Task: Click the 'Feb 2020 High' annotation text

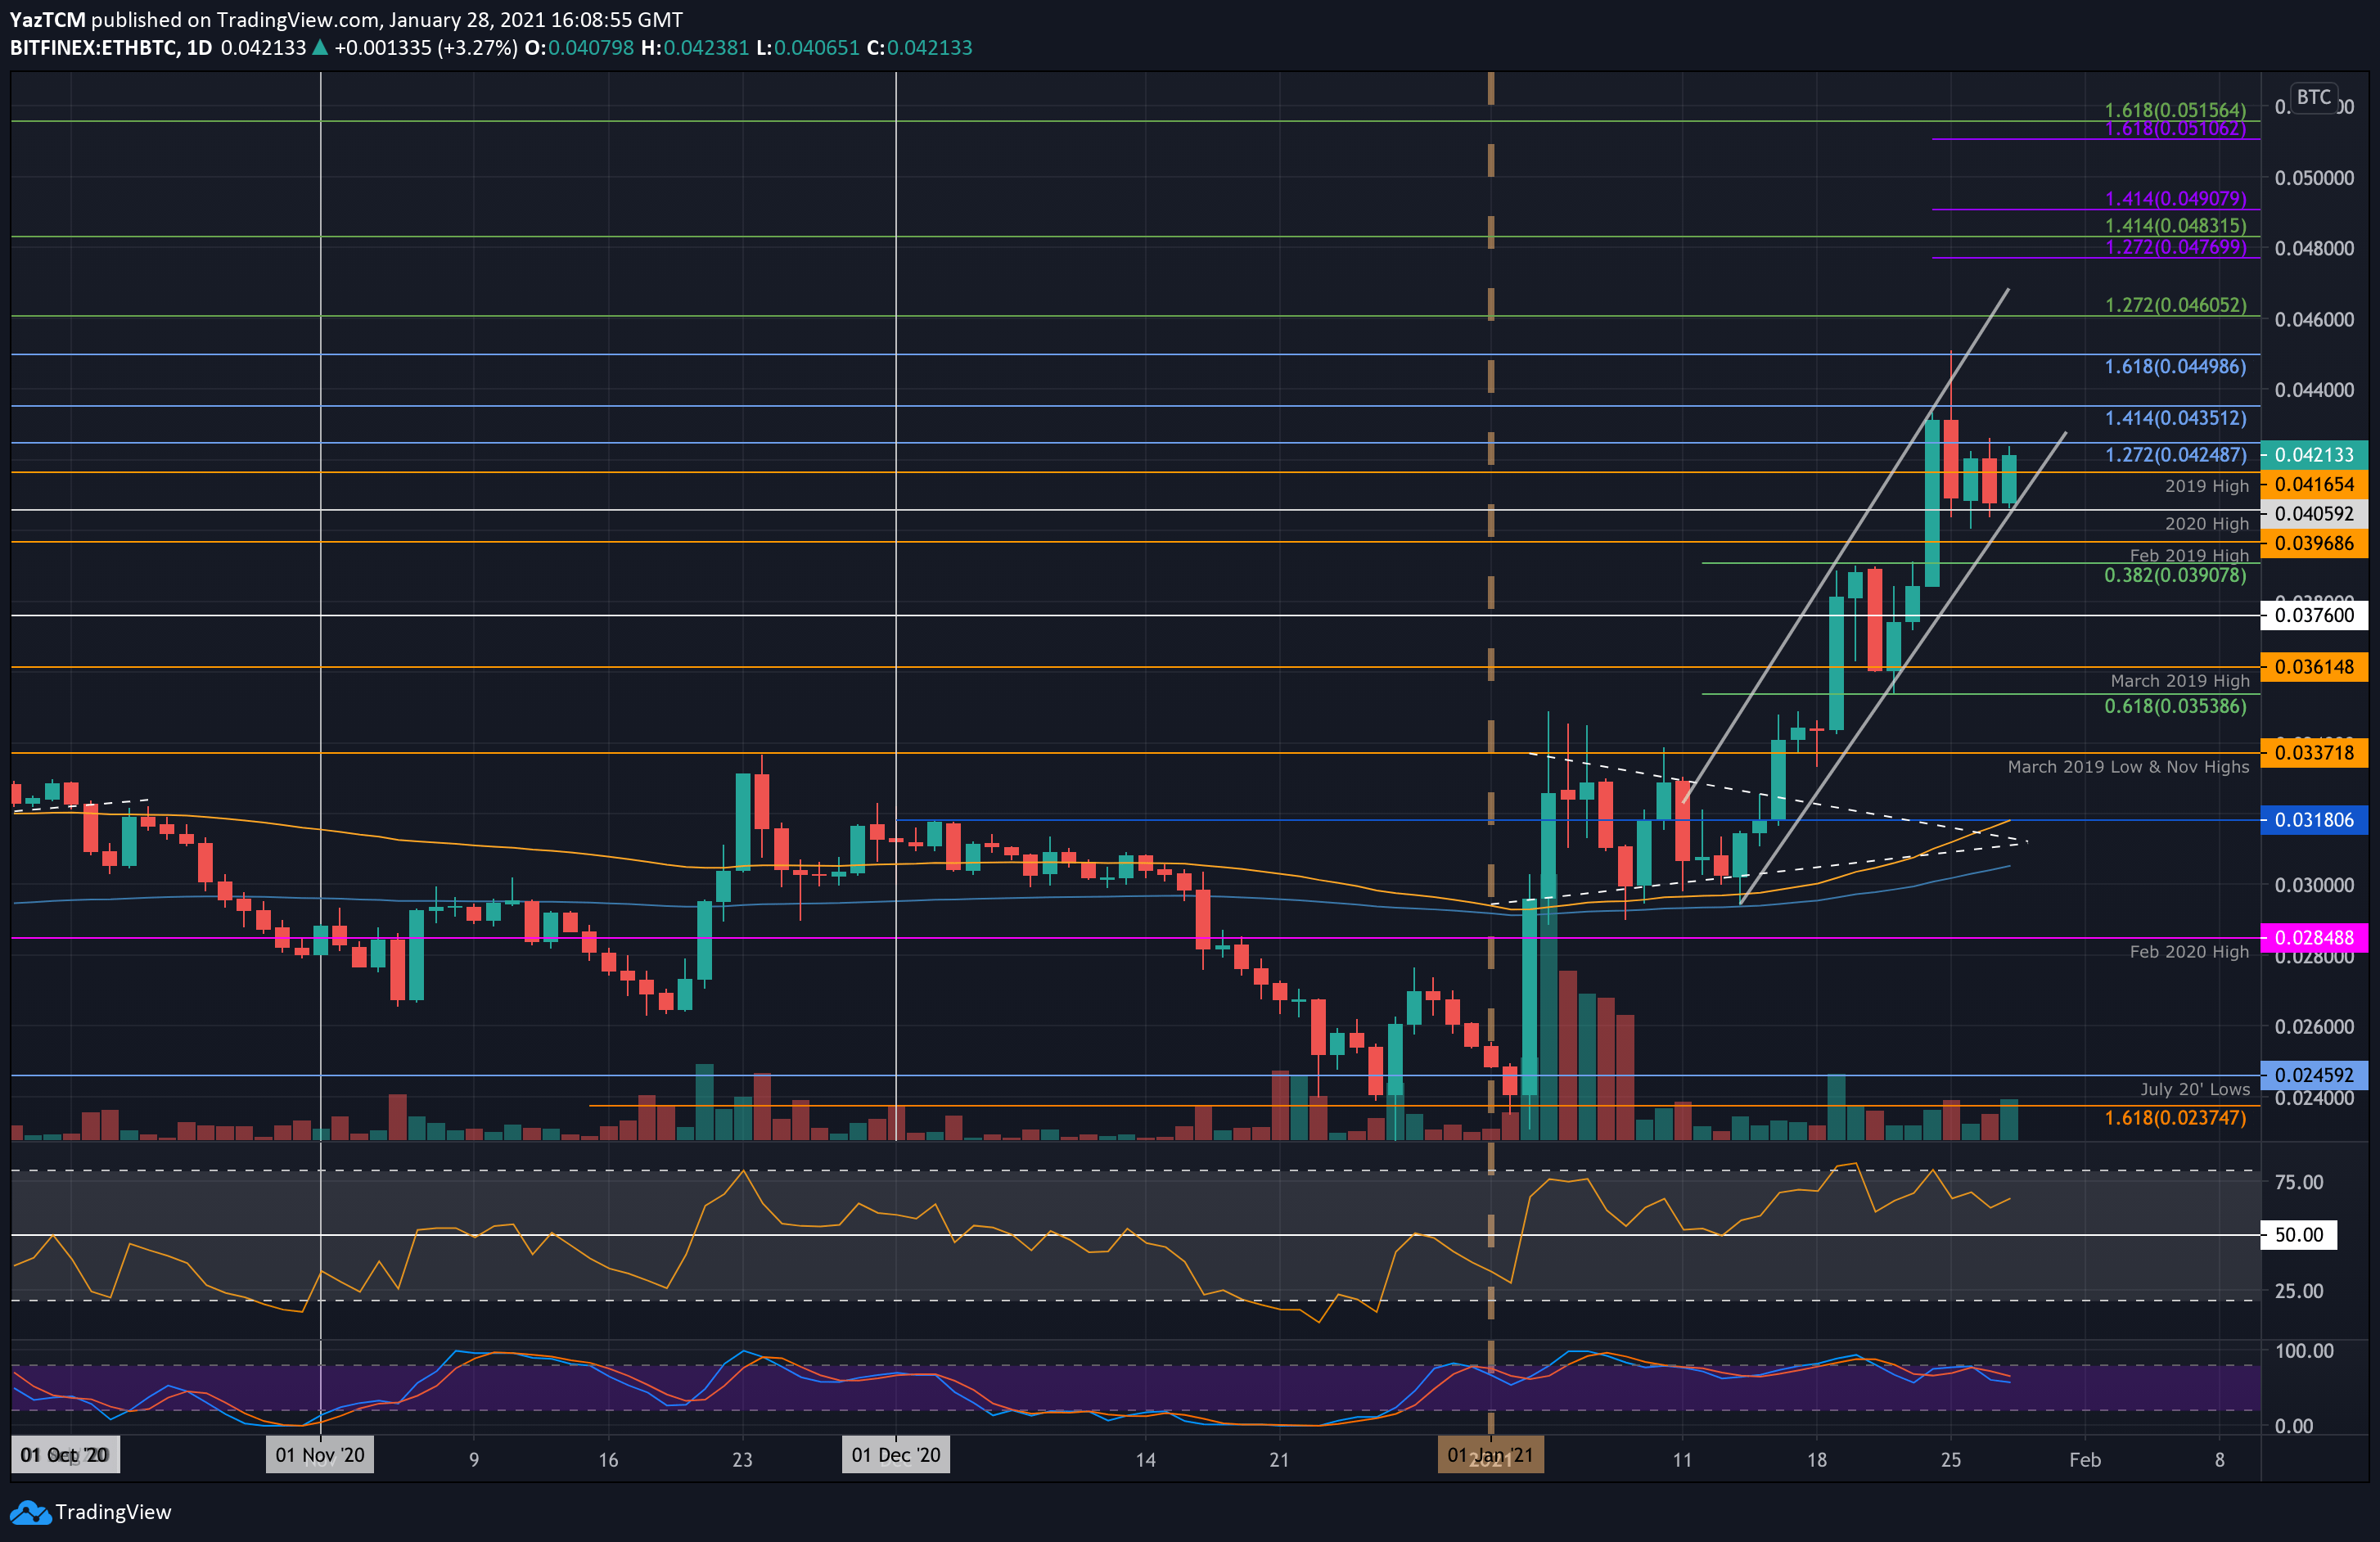Action: (x=2189, y=952)
